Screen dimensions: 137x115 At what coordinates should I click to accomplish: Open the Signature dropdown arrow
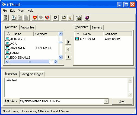(106, 101)
